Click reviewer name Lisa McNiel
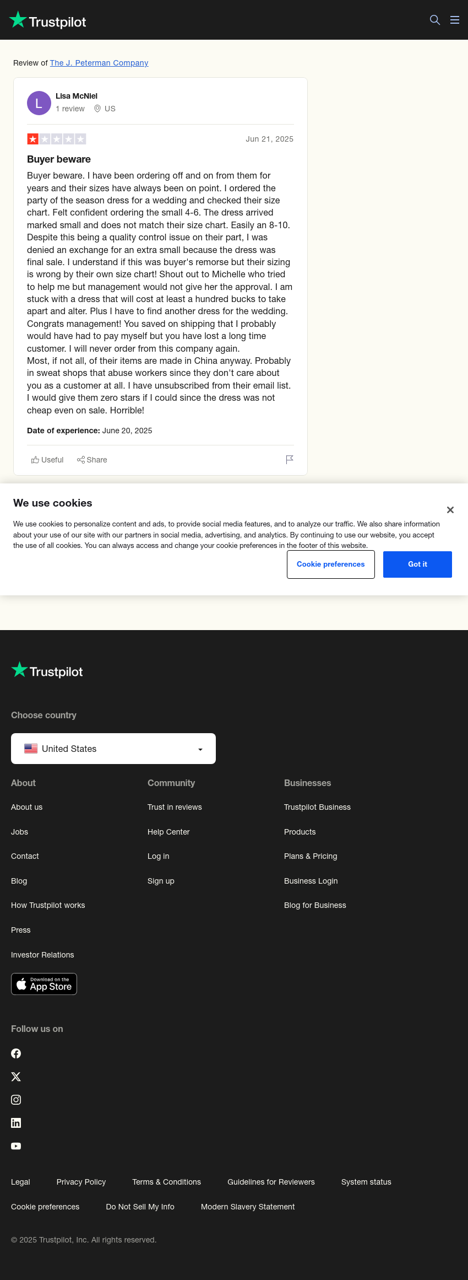Screen dimensions: 468x1280 [77, 96]
